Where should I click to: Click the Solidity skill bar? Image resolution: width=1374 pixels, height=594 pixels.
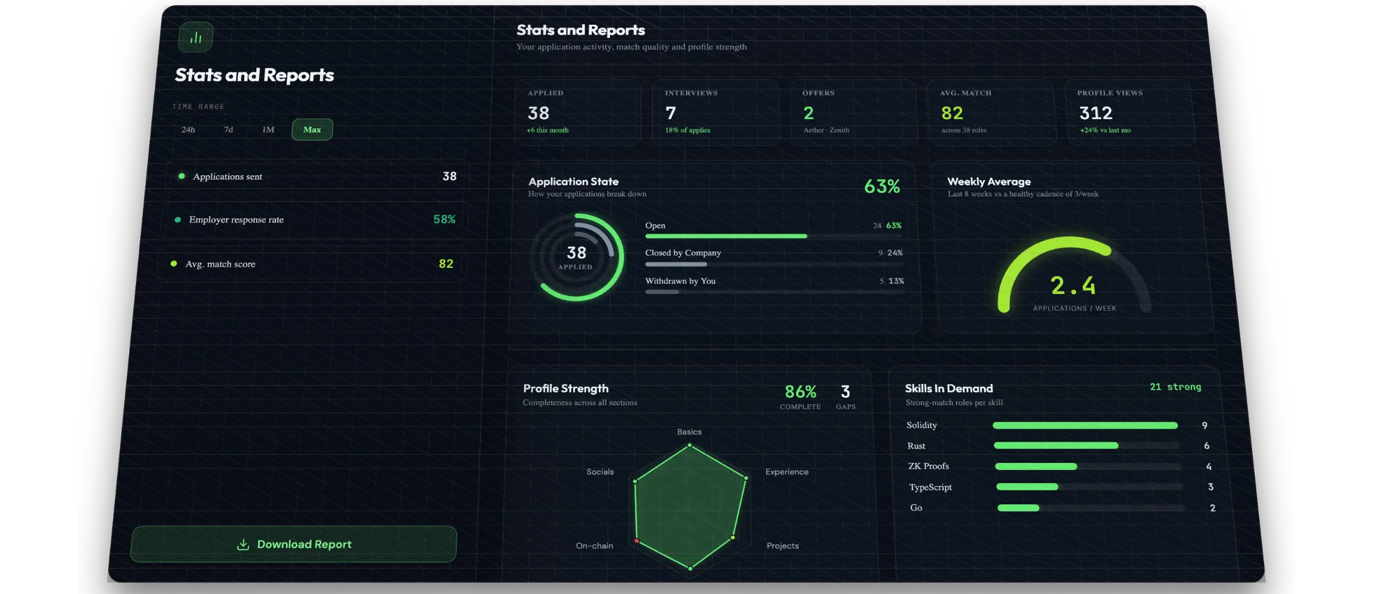[1085, 426]
